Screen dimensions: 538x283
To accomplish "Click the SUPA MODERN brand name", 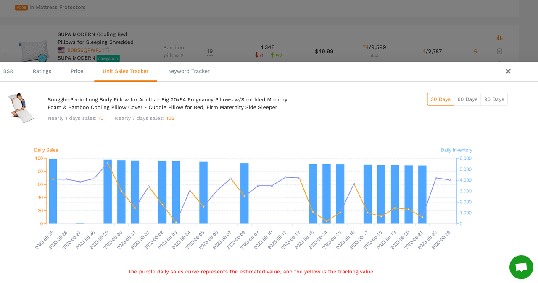I will [x=76, y=58].
